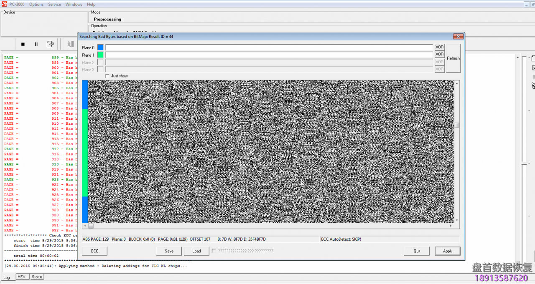Click the bitmap scroll-right arrow
The width and height of the screenshot is (535, 284).
point(451,226)
